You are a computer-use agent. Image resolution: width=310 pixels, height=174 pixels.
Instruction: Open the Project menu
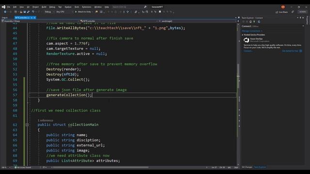[x=35, y=7]
